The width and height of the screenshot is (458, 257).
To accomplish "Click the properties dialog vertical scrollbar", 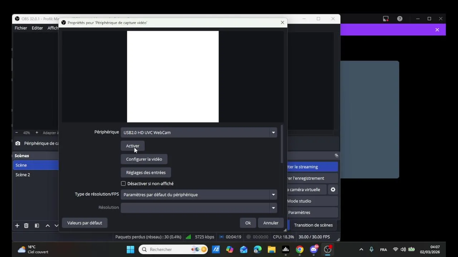I will coord(282,144).
